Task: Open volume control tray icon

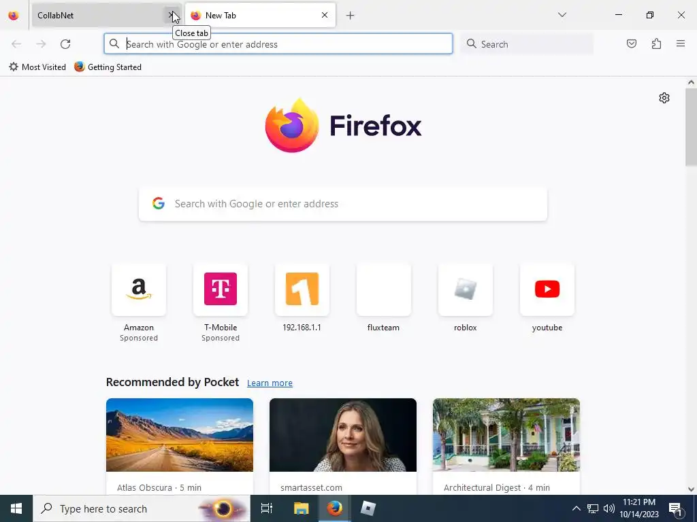Action: click(609, 508)
